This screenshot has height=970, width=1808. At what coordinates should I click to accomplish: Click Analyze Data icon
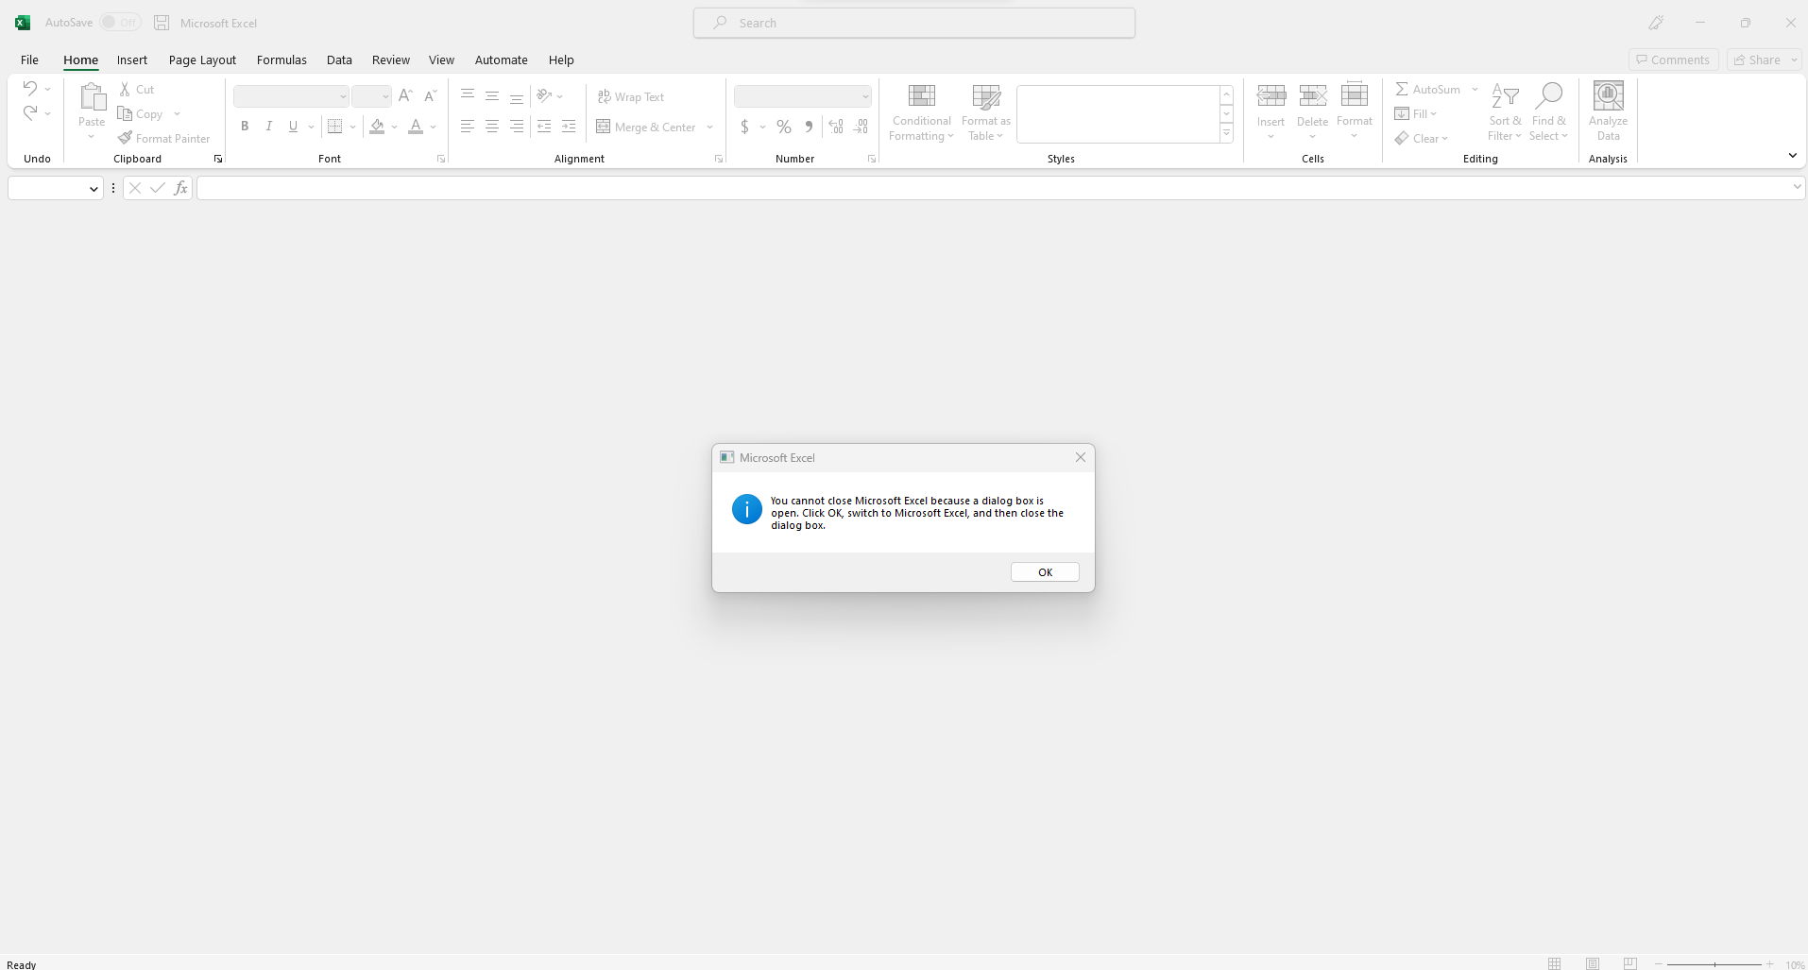(x=1609, y=95)
